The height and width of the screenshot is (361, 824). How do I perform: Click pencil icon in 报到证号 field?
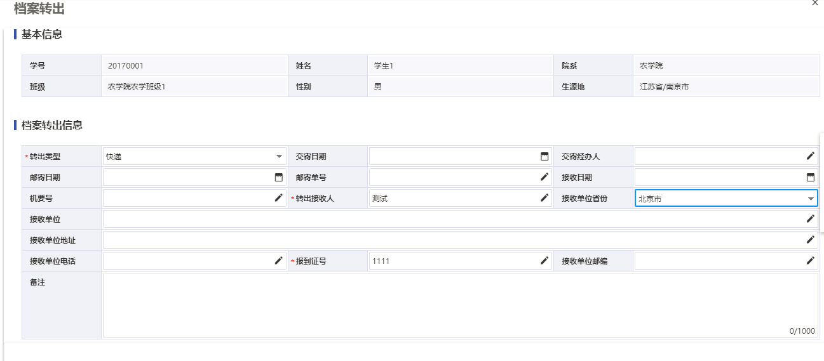click(544, 261)
